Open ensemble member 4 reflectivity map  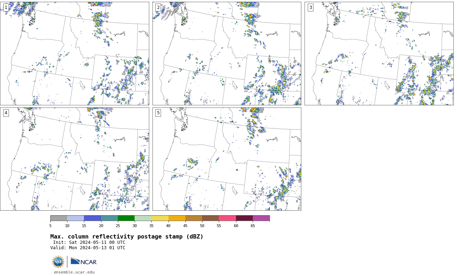point(75,159)
